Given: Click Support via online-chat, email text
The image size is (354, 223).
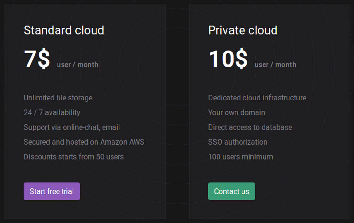Looking at the screenshot, I should coord(72,127).
